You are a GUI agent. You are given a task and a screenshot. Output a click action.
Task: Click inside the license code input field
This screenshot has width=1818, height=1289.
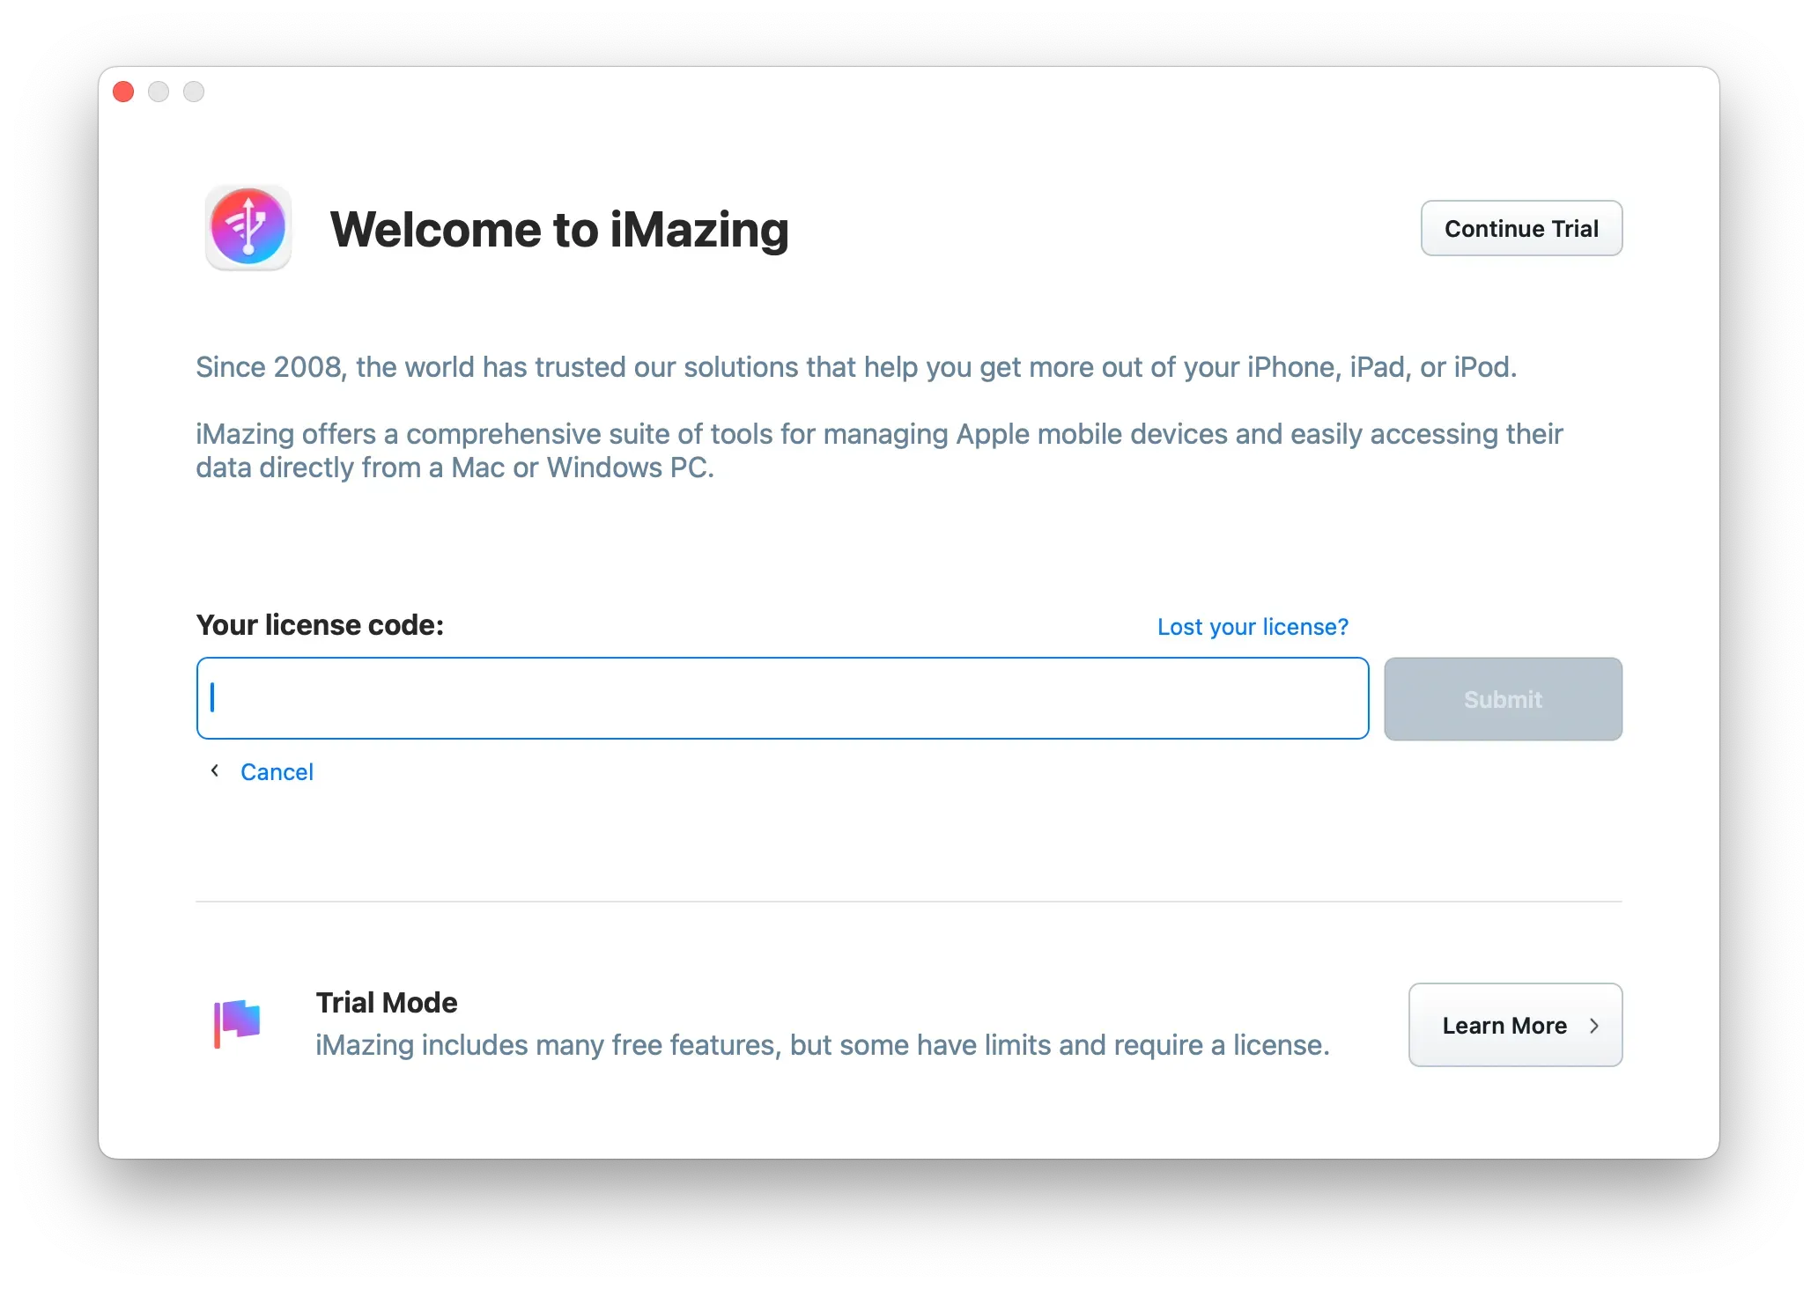(x=782, y=697)
